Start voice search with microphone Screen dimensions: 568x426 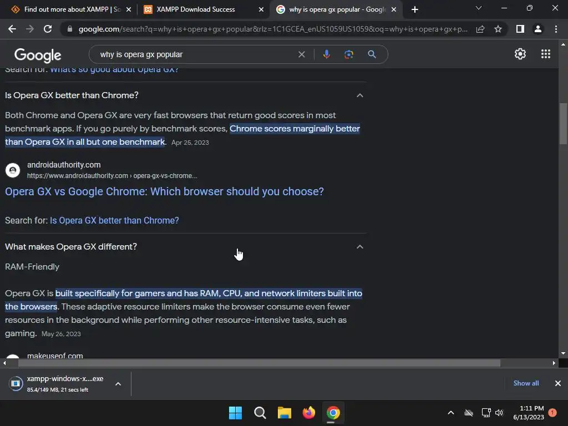pos(326,54)
